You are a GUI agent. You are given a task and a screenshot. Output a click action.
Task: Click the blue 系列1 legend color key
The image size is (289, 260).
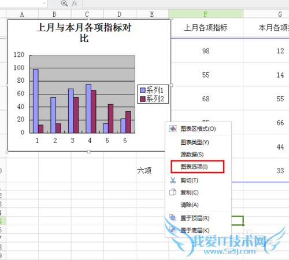coord(143,90)
